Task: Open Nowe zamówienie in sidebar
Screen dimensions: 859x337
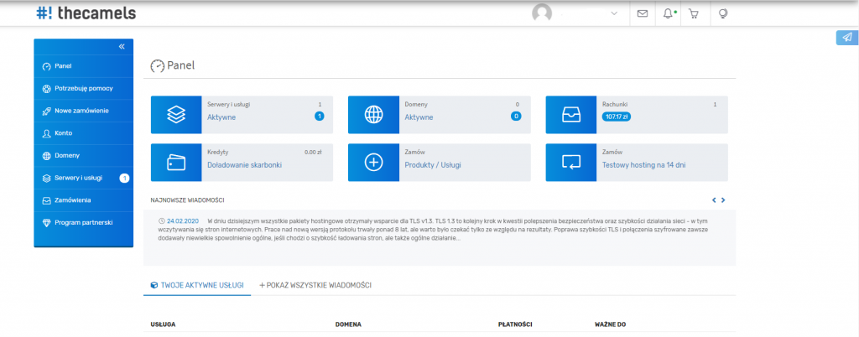Action: coord(83,111)
